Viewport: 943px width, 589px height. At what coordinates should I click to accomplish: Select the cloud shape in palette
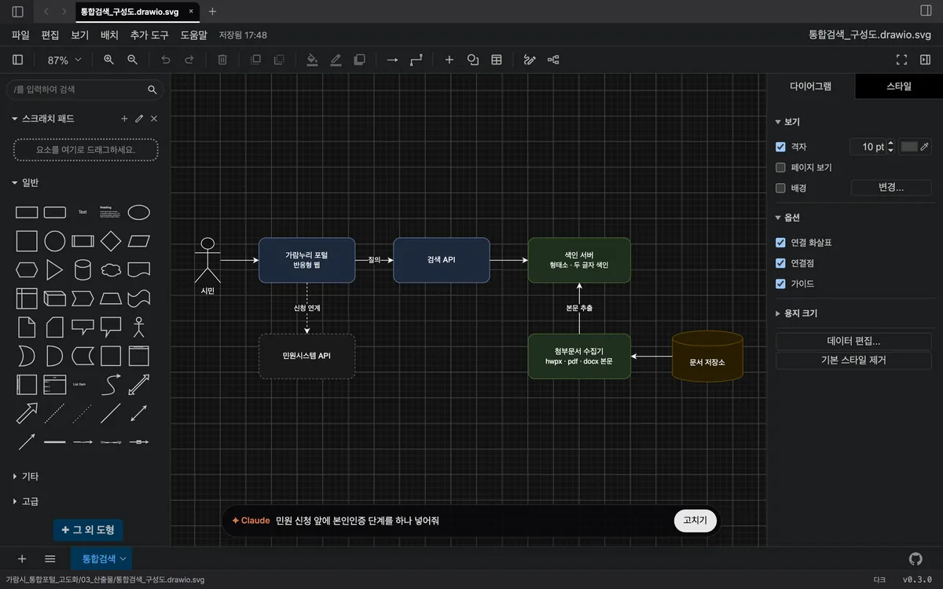pyautogui.click(x=111, y=270)
